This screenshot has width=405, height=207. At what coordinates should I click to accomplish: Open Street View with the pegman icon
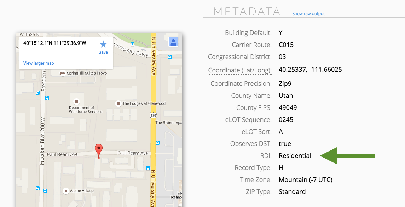[173, 42]
